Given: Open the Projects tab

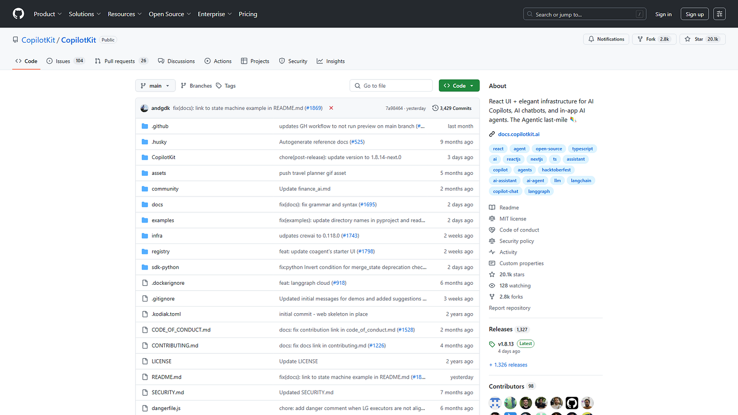Looking at the screenshot, I should tap(255, 61).
